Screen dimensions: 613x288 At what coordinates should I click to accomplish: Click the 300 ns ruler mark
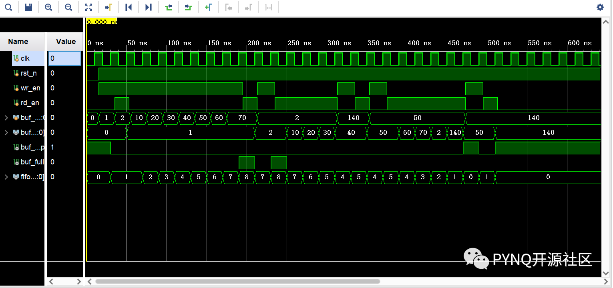(340, 43)
